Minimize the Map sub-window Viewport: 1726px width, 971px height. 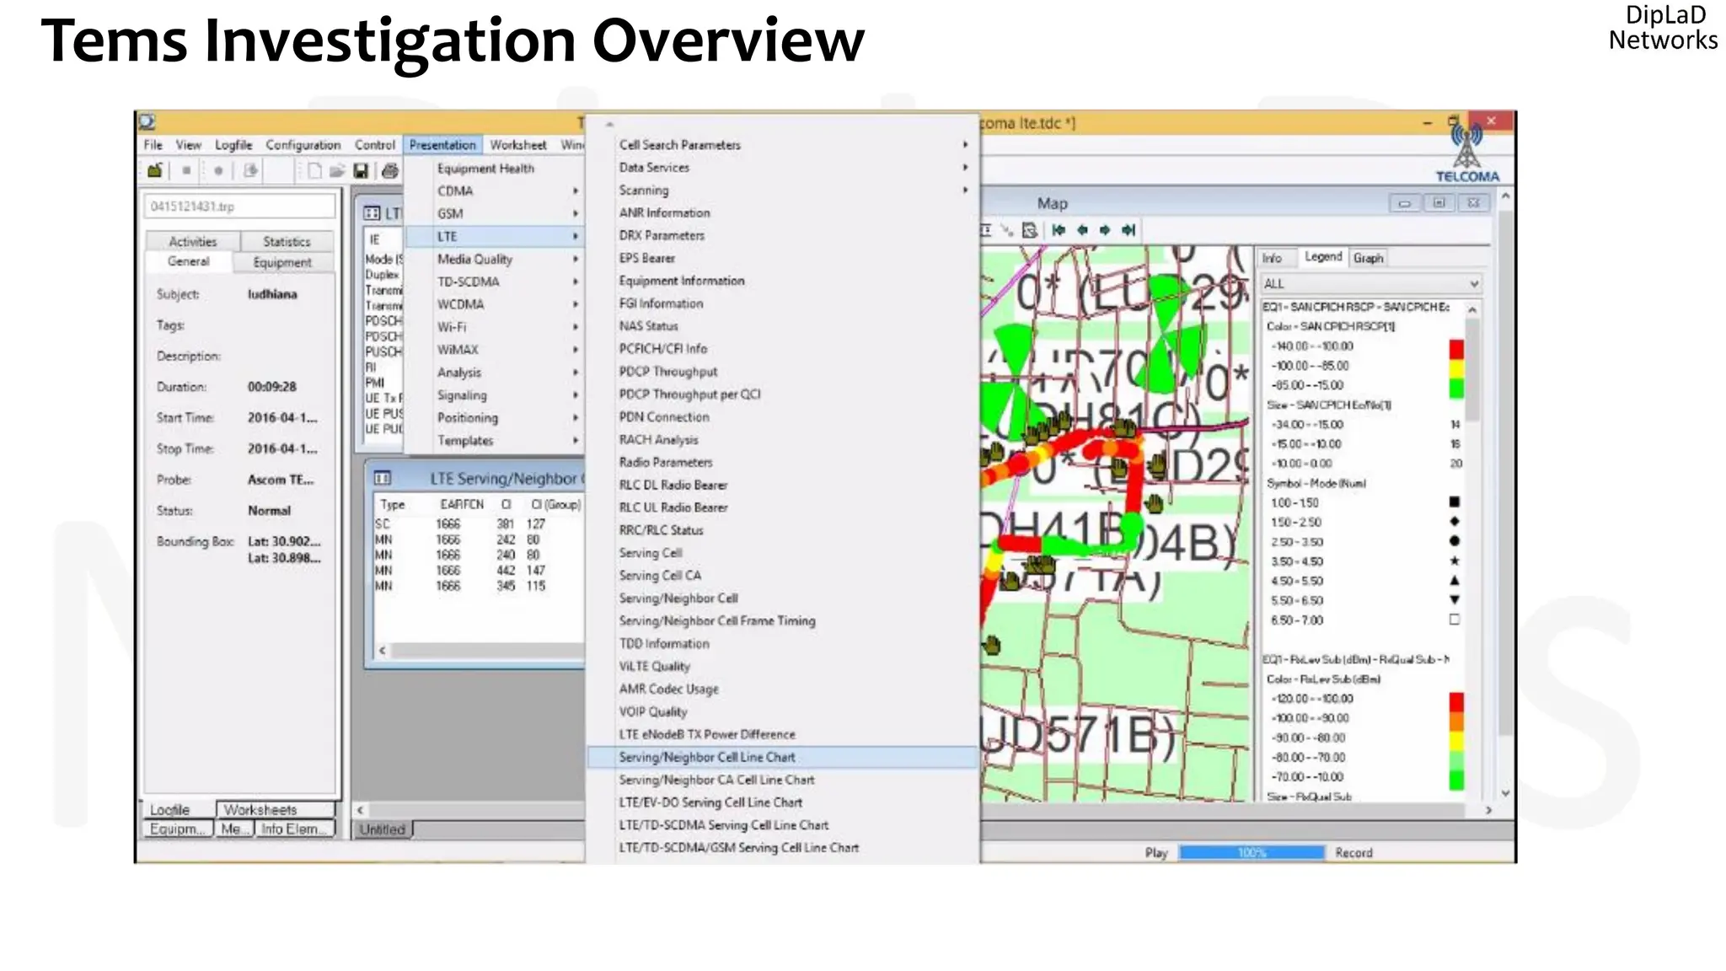(x=1404, y=203)
